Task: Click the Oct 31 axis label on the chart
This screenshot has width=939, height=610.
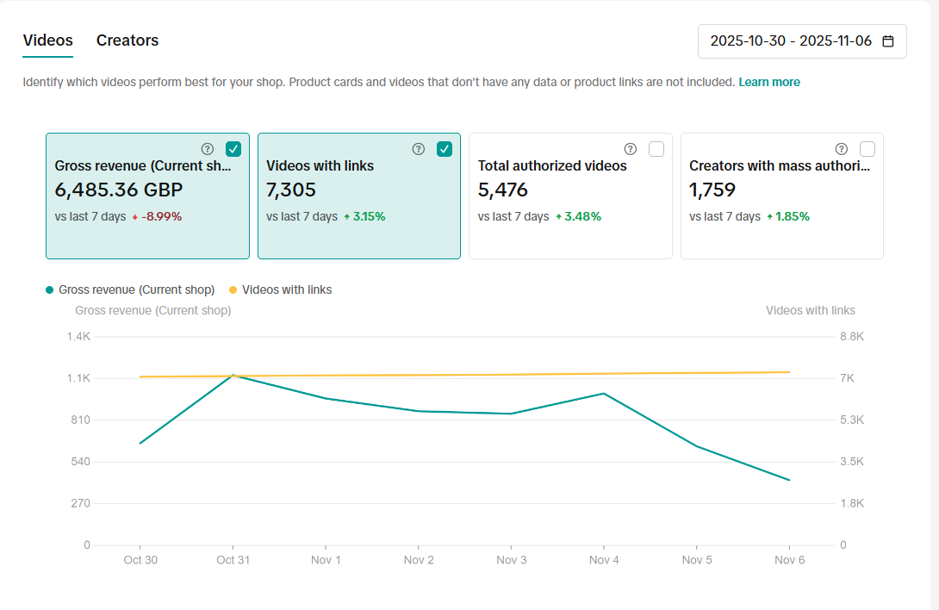Action: [233, 559]
